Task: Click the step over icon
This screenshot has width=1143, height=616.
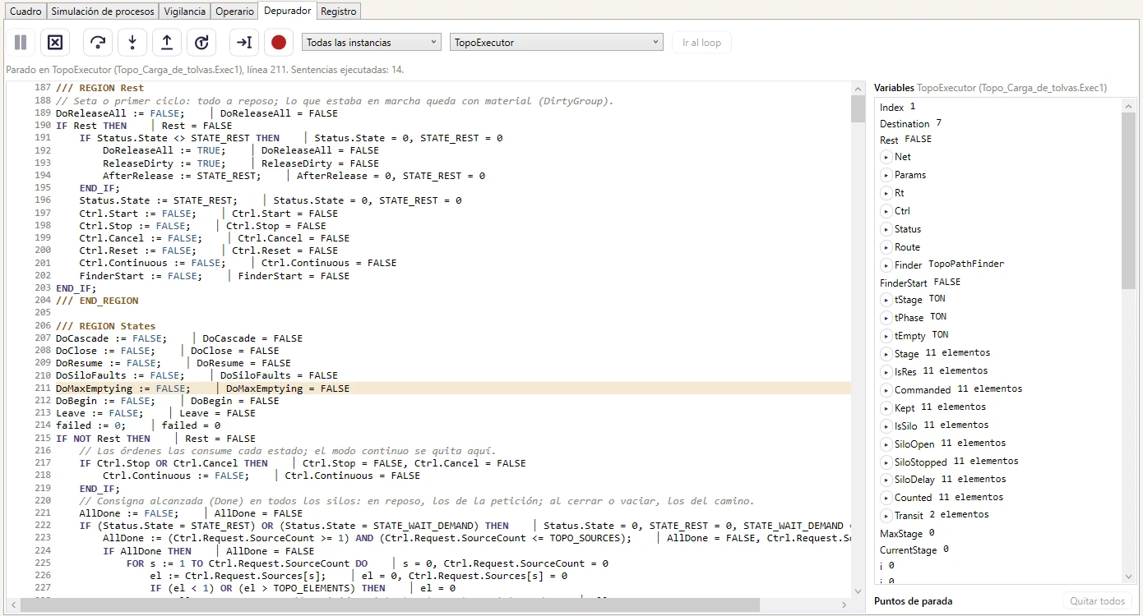Action: click(98, 43)
